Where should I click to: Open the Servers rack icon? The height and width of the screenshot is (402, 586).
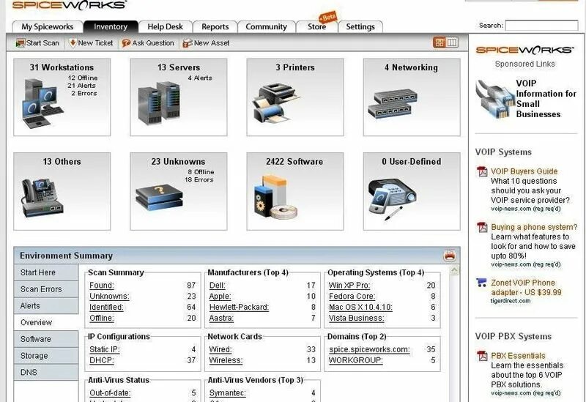coord(159,103)
